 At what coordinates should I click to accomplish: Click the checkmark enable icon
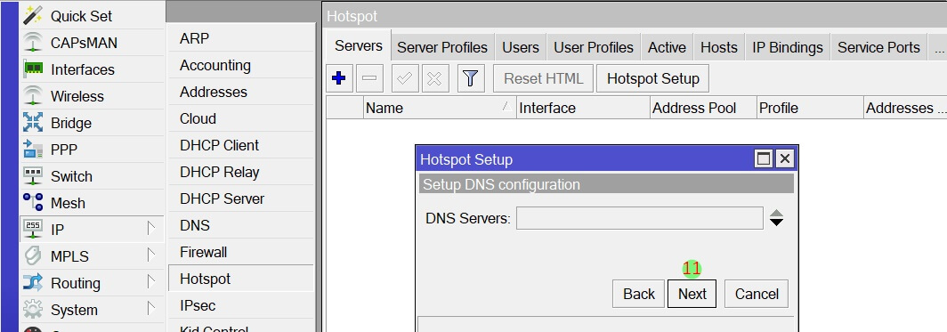(405, 78)
